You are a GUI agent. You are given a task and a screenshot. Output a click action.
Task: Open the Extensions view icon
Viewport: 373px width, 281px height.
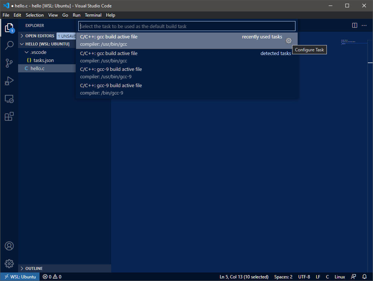point(9,116)
